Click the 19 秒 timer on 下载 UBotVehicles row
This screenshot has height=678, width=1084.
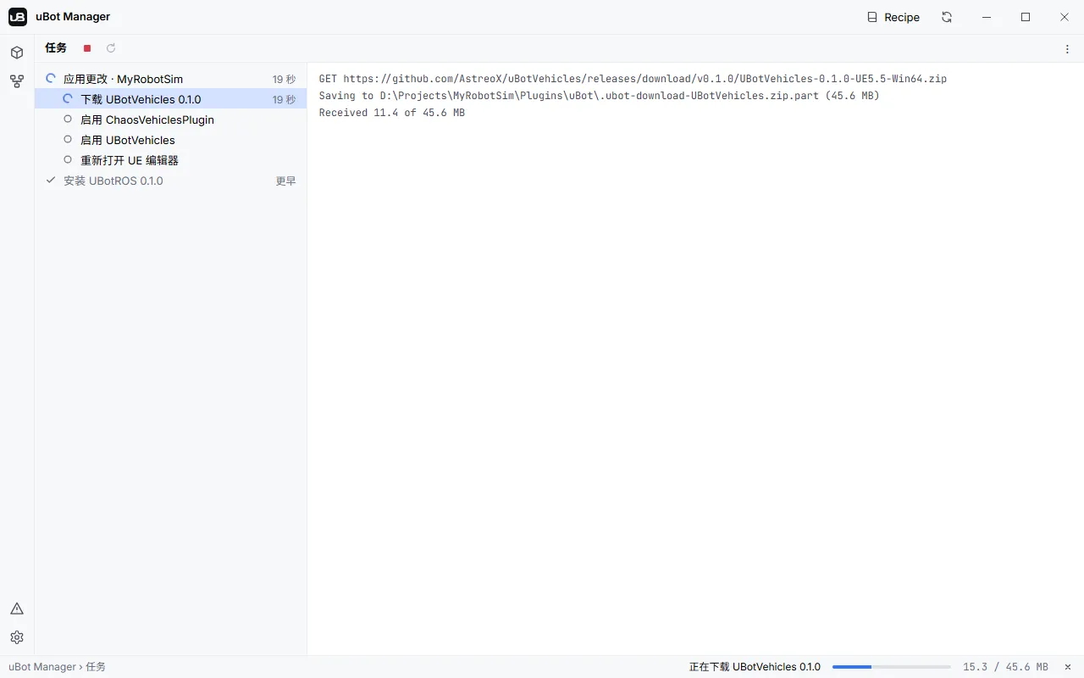click(x=285, y=99)
